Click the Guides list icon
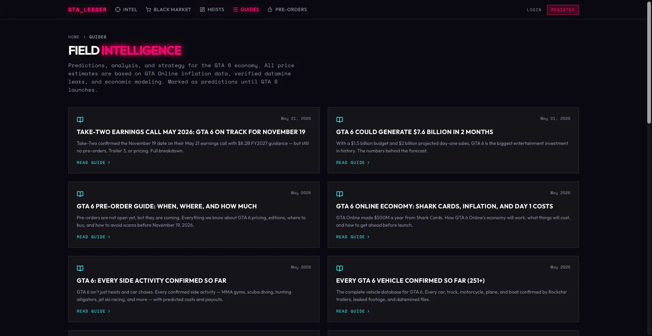652x336 pixels. pos(235,10)
